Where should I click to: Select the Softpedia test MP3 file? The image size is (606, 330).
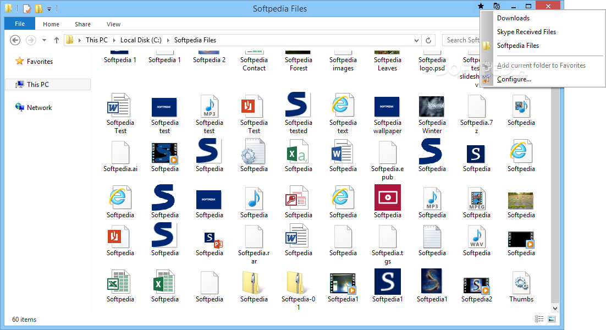[209, 113]
